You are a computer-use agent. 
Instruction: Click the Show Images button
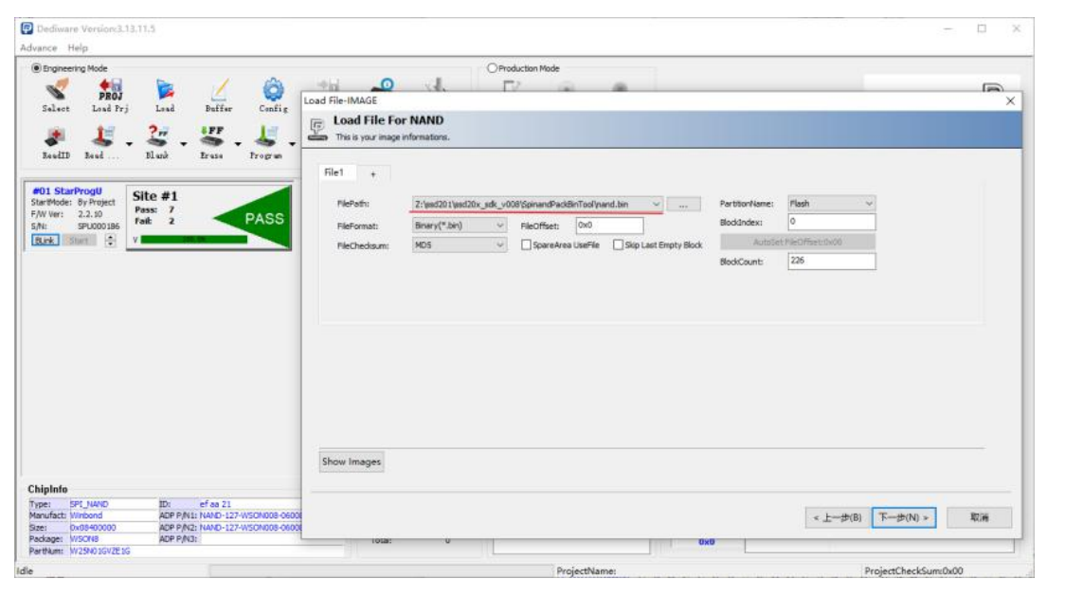coord(351,461)
